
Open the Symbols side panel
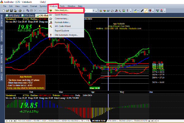click(x=2, y=49)
